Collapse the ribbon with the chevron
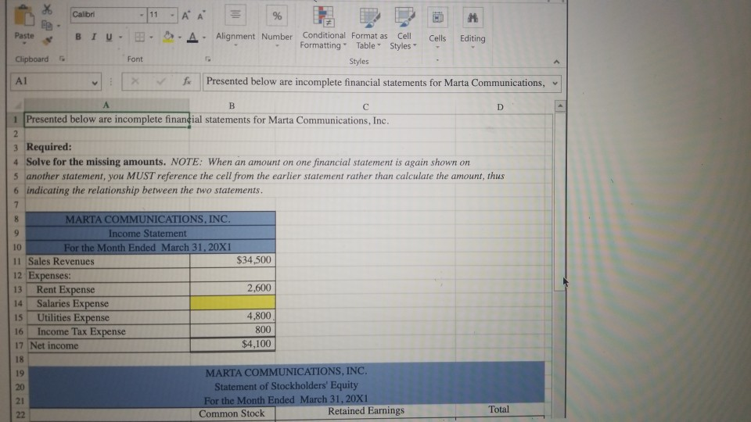The width and height of the screenshot is (751, 422). pyautogui.click(x=556, y=62)
